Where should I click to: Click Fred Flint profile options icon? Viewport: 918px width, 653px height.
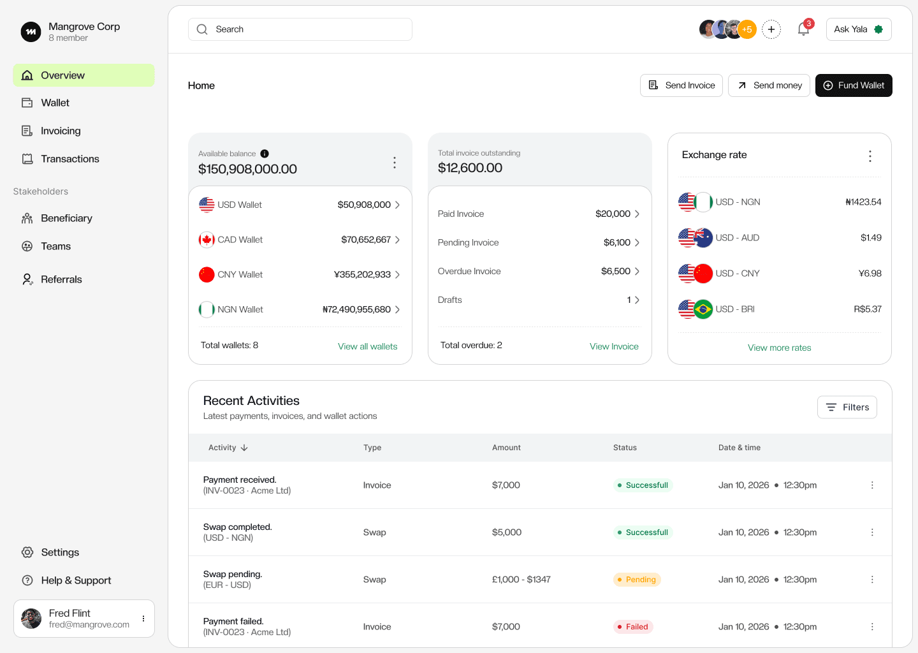(143, 619)
